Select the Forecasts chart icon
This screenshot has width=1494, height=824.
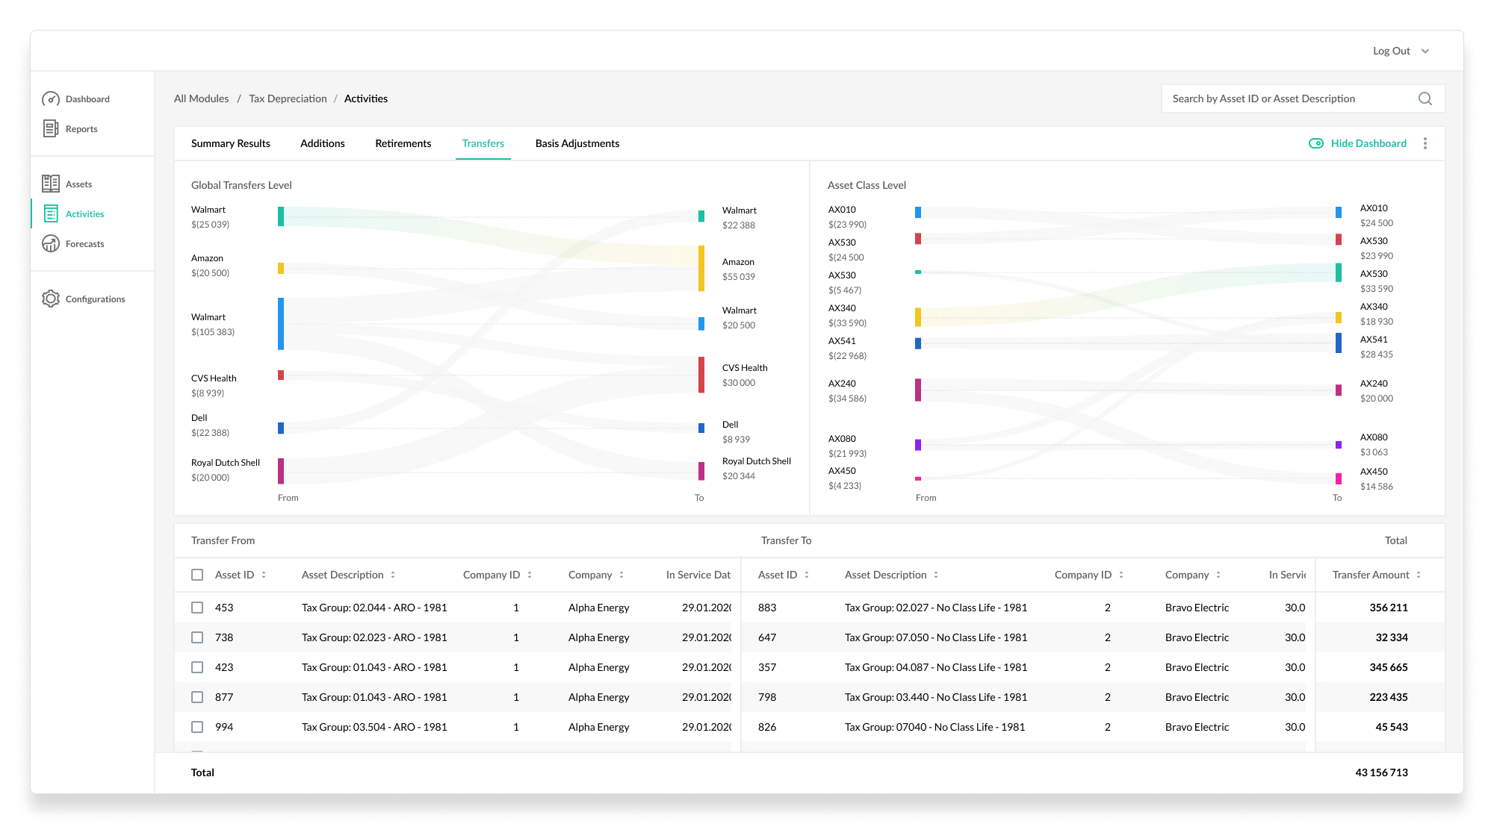(51, 244)
